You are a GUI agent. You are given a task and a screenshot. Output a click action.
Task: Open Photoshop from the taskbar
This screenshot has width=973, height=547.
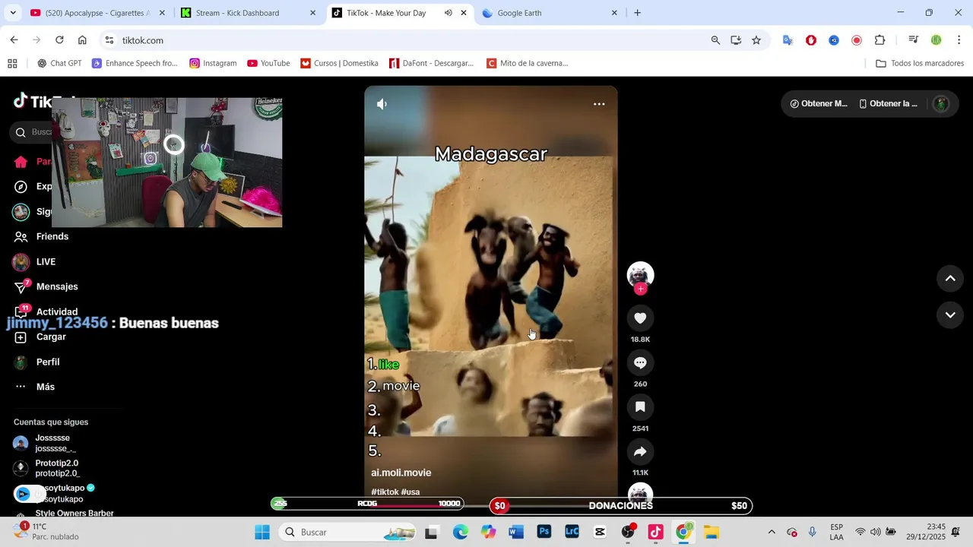coord(544,533)
